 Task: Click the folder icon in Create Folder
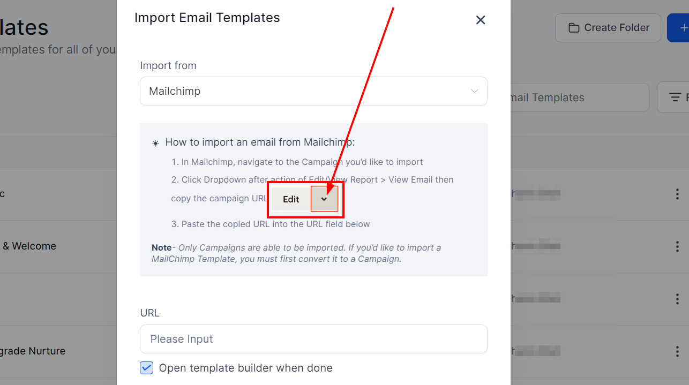pyautogui.click(x=574, y=28)
